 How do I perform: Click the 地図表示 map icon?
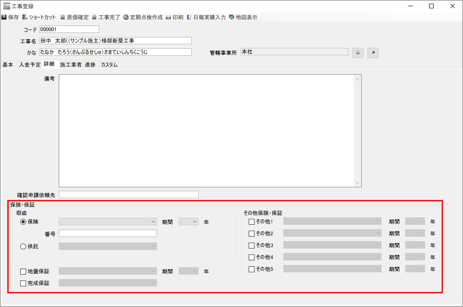(x=231, y=17)
